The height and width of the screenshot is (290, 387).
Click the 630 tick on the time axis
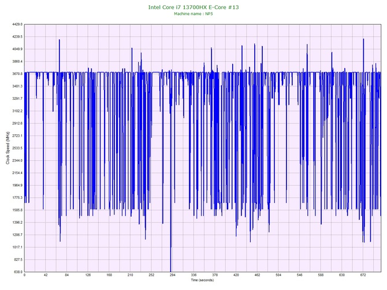click(x=342, y=275)
